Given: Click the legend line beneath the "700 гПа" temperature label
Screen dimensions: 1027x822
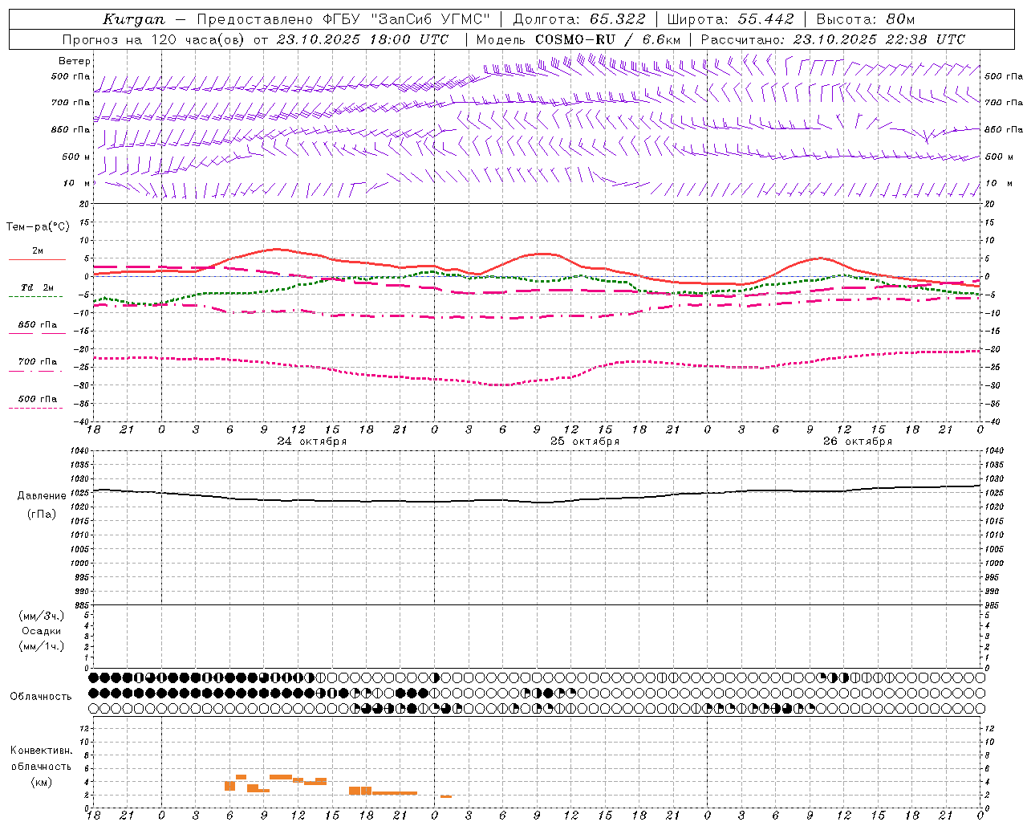Looking at the screenshot, I should click(35, 371).
